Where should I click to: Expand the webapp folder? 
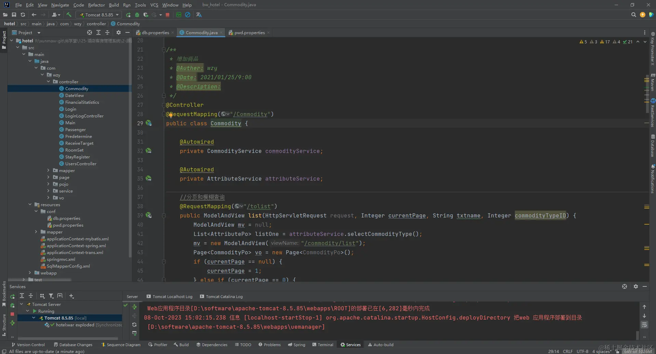pyautogui.click(x=30, y=273)
